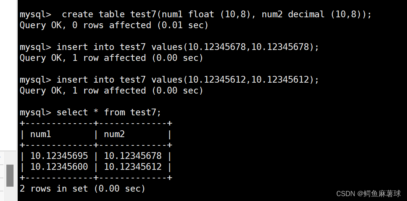This screenshot has width=407, height=201.
Task: Click the create table test7 command line
Action: 216,15
